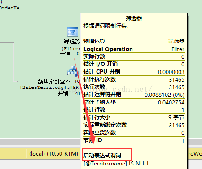Click the [@Territorname] IS NULL predicate text
The image size is (202, 169).
pos(117,164)
